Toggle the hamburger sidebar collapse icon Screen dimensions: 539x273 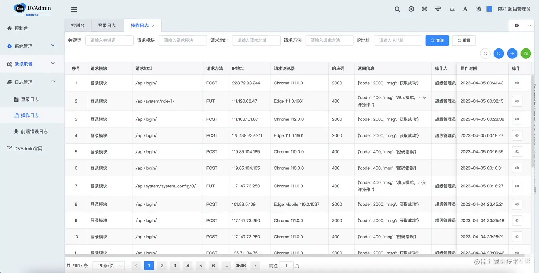[x=74, y=10]
